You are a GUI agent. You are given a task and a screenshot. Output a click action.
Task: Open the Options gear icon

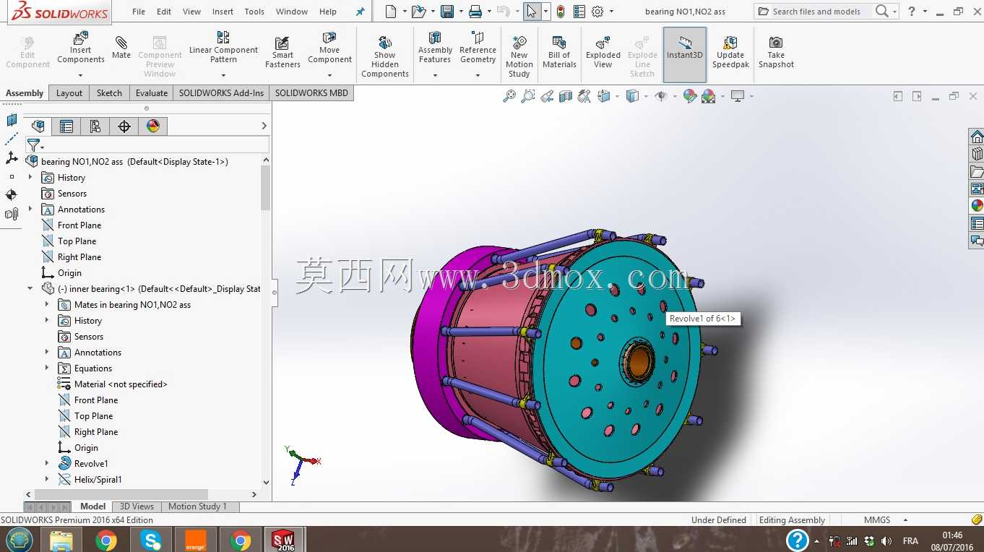[597, 12]
